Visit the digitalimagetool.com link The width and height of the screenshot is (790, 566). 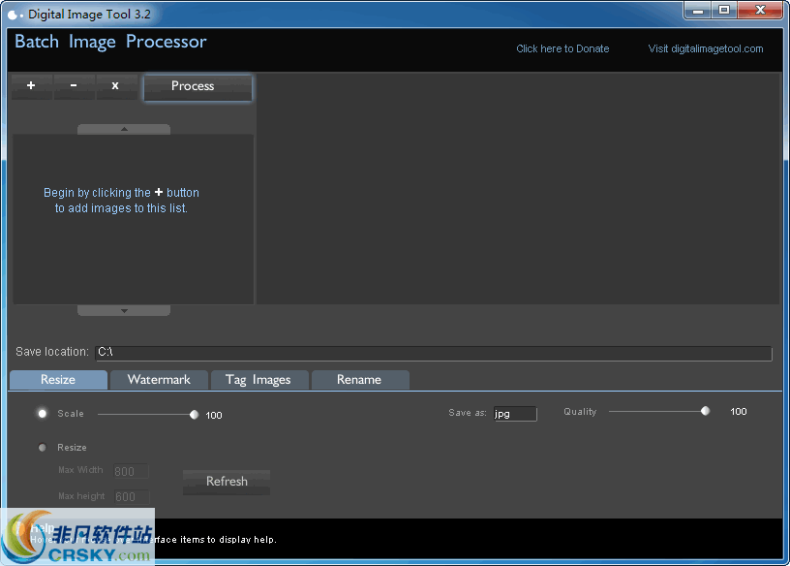tap(705, 48)
